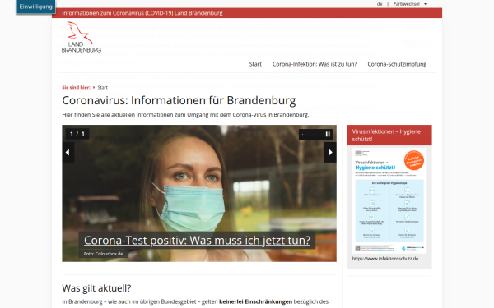Click the heading 'Was gilt aktuell?'
494x308 pixels.
(x=96, y=288)
